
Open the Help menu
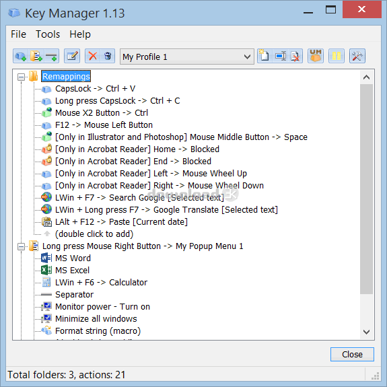tap(80, 34)
